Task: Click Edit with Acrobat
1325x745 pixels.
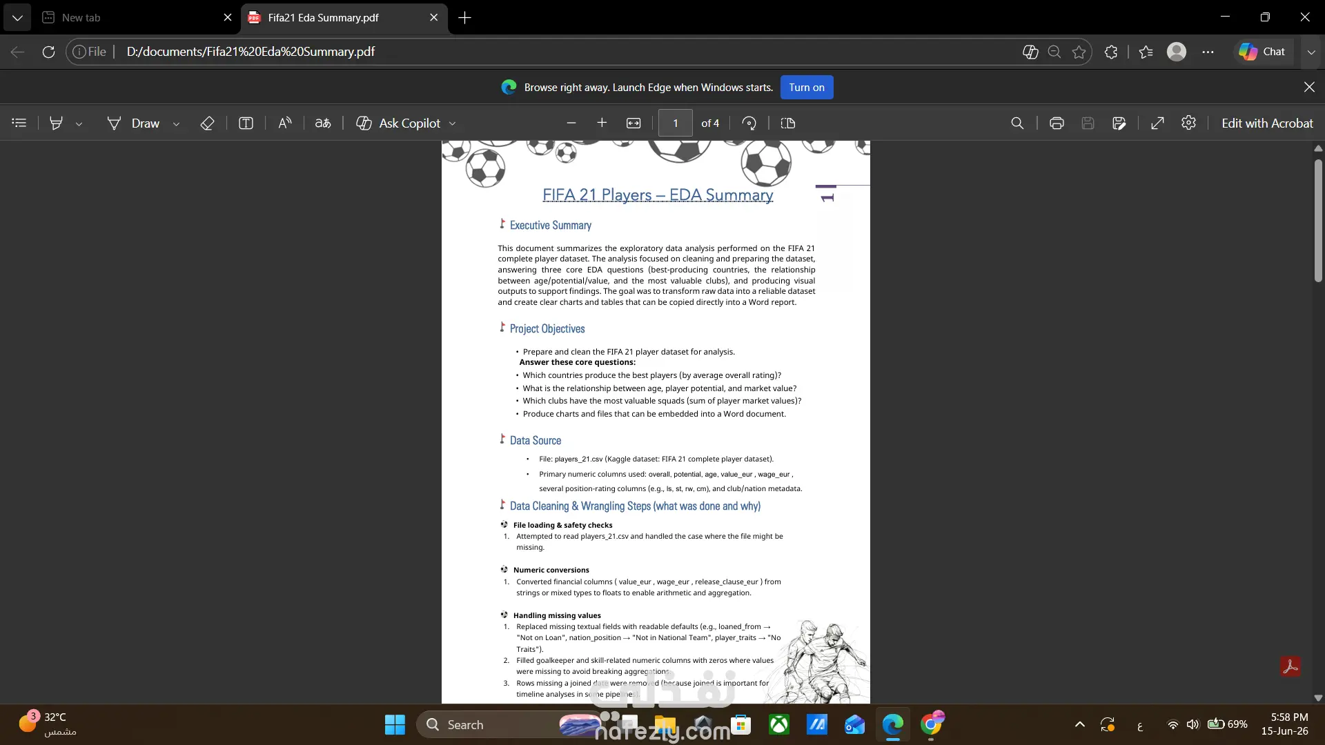Action: coord(1267,123)
